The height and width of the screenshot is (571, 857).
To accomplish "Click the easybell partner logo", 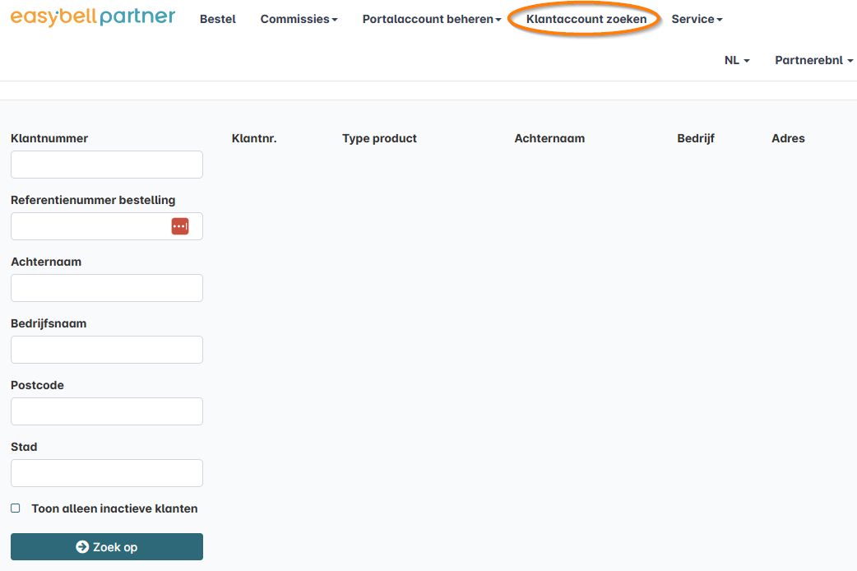I will coord(93,17).
